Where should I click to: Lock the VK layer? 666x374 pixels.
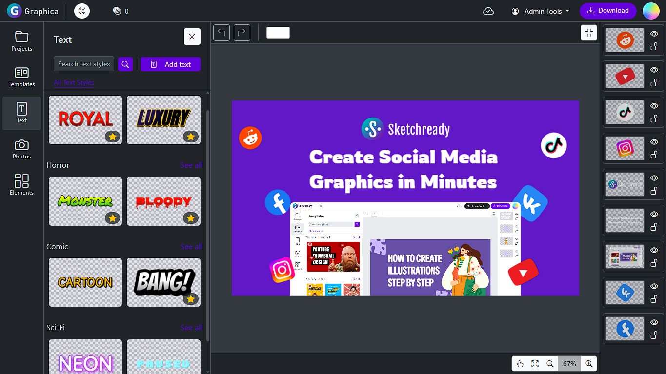click(x=654, y=299)
